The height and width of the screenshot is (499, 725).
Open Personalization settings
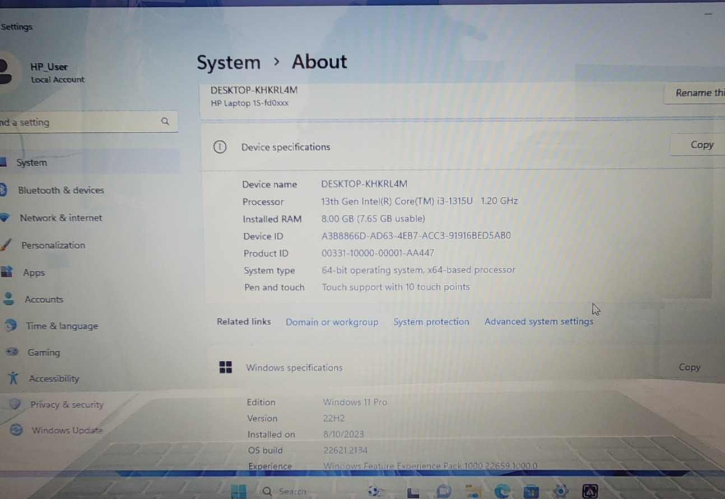pyautogui.click(x=53, y=245)
